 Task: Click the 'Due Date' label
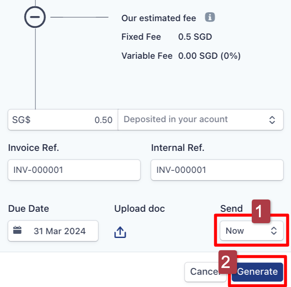[x=28, y=208]
